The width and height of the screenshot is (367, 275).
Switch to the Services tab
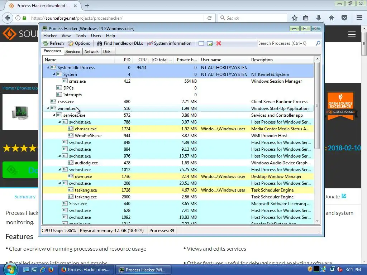coord(73,52)
